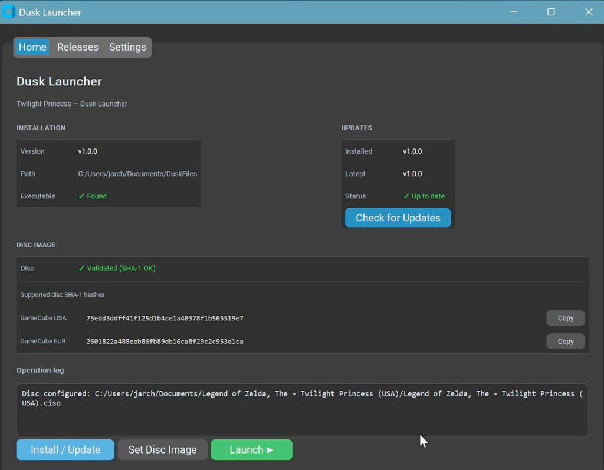Switch to the Home tab
The image size is (604, 470).
click(32, 47)
